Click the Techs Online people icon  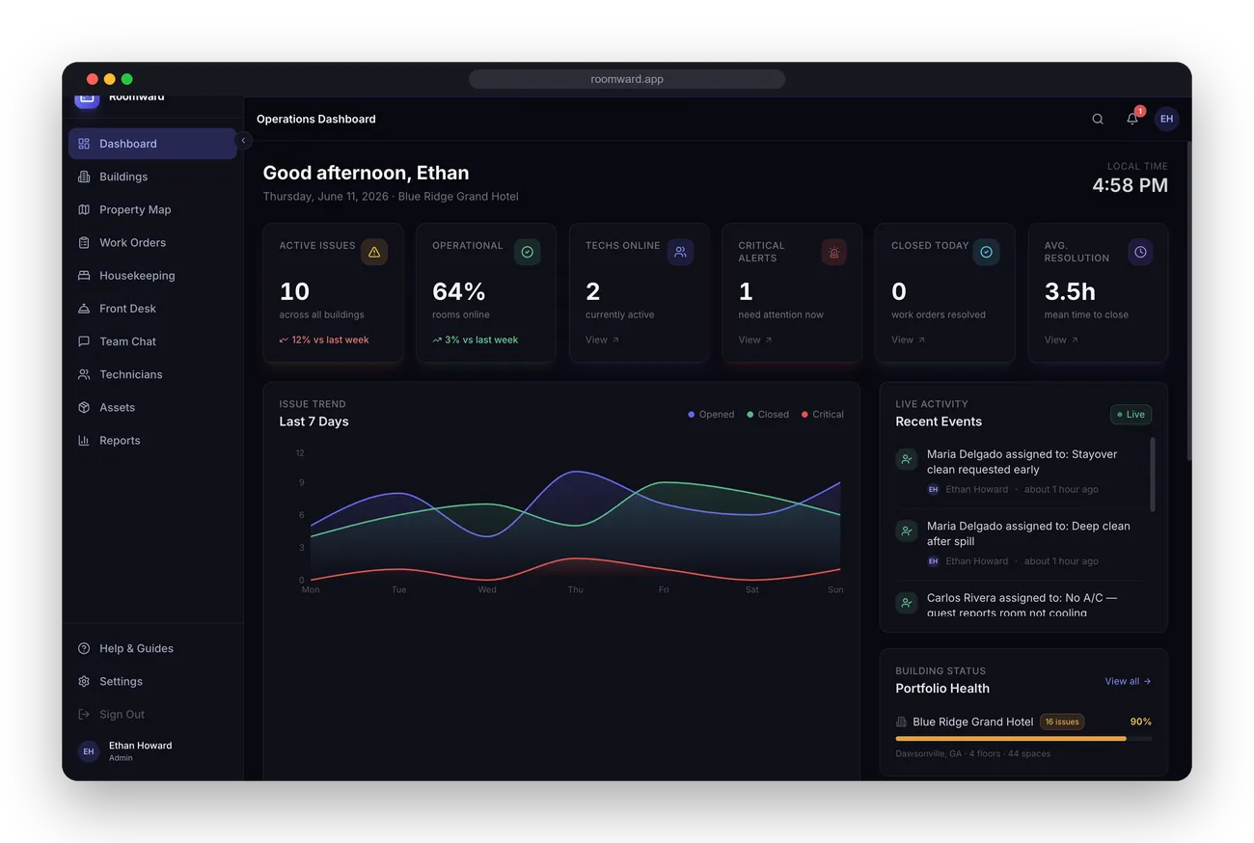(680, 252)
